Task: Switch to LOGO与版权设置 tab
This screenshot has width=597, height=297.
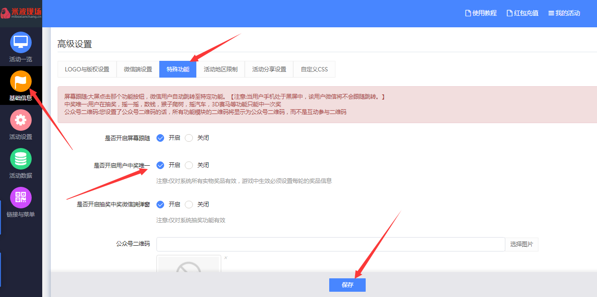Action: tap(87, 69)
